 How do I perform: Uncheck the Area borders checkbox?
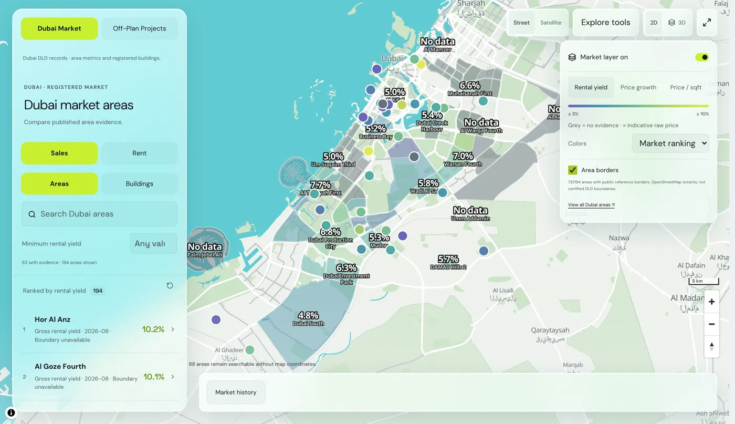coord(573,170)
